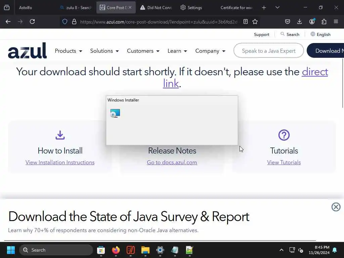The width and height of the screenshot is (344, 258).
Task: Reload the current page
Action: (x=32, y=21)
